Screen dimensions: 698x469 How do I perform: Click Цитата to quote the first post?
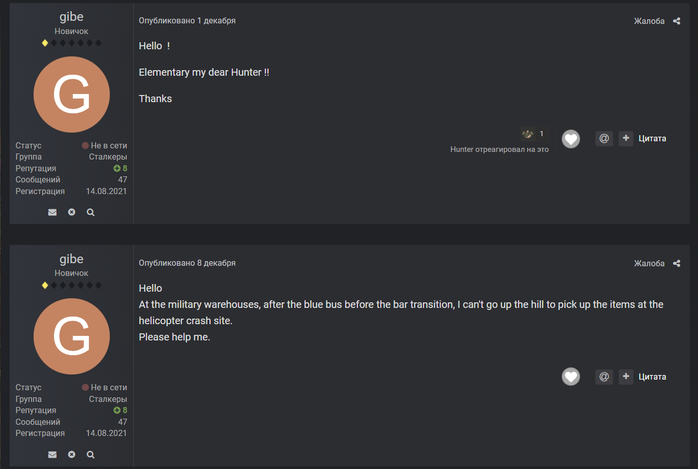652,138
